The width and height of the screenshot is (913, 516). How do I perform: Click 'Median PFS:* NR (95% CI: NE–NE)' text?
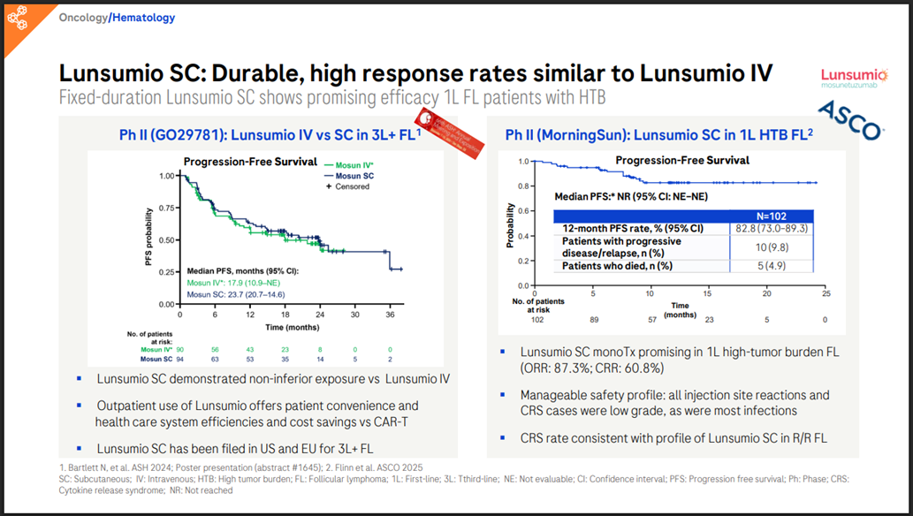coord(631,197)
